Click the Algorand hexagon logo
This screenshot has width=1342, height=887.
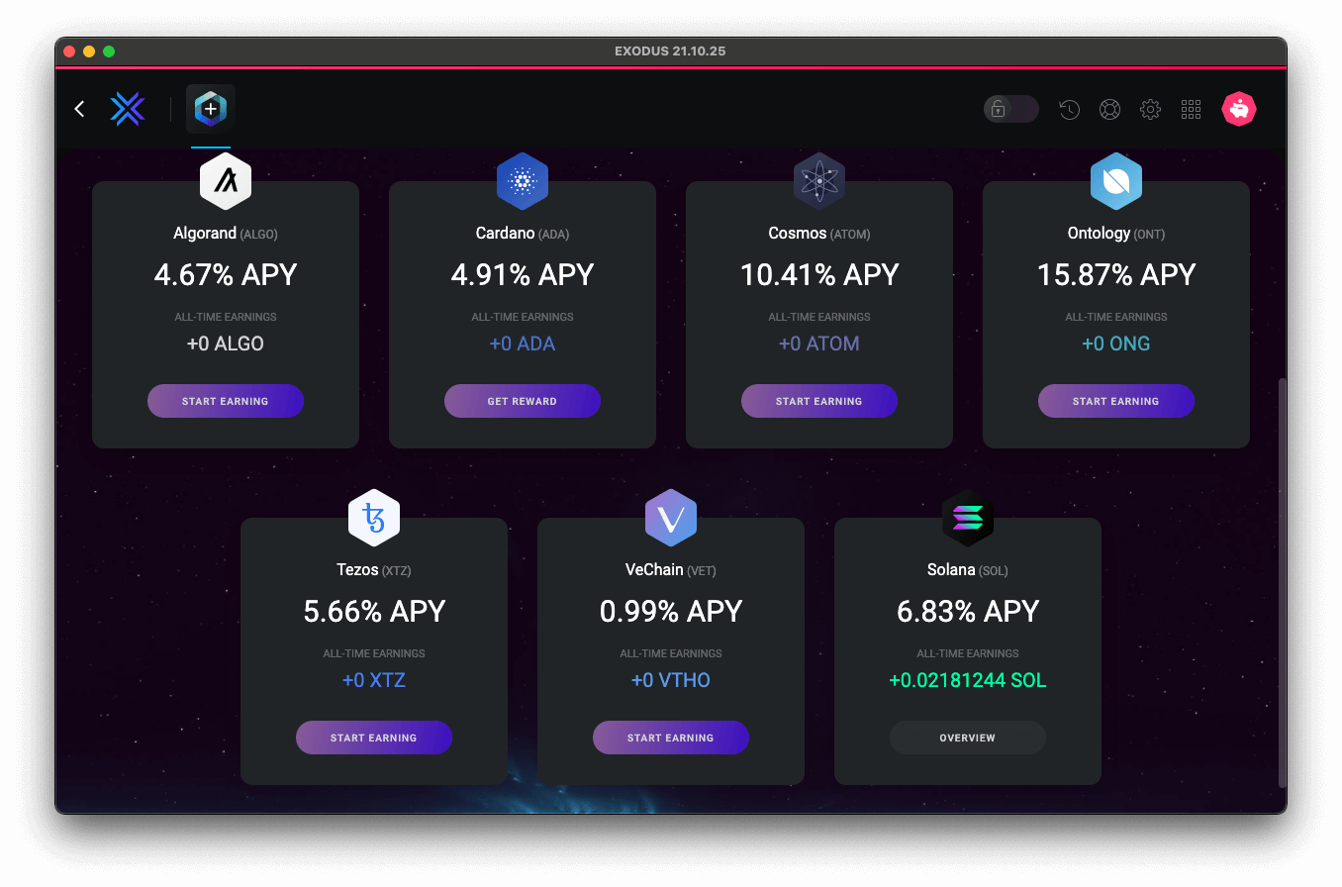pyautogui.click(x=226, y=181)
